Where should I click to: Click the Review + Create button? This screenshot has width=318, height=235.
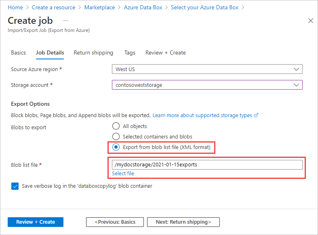[x=36, y=222]
